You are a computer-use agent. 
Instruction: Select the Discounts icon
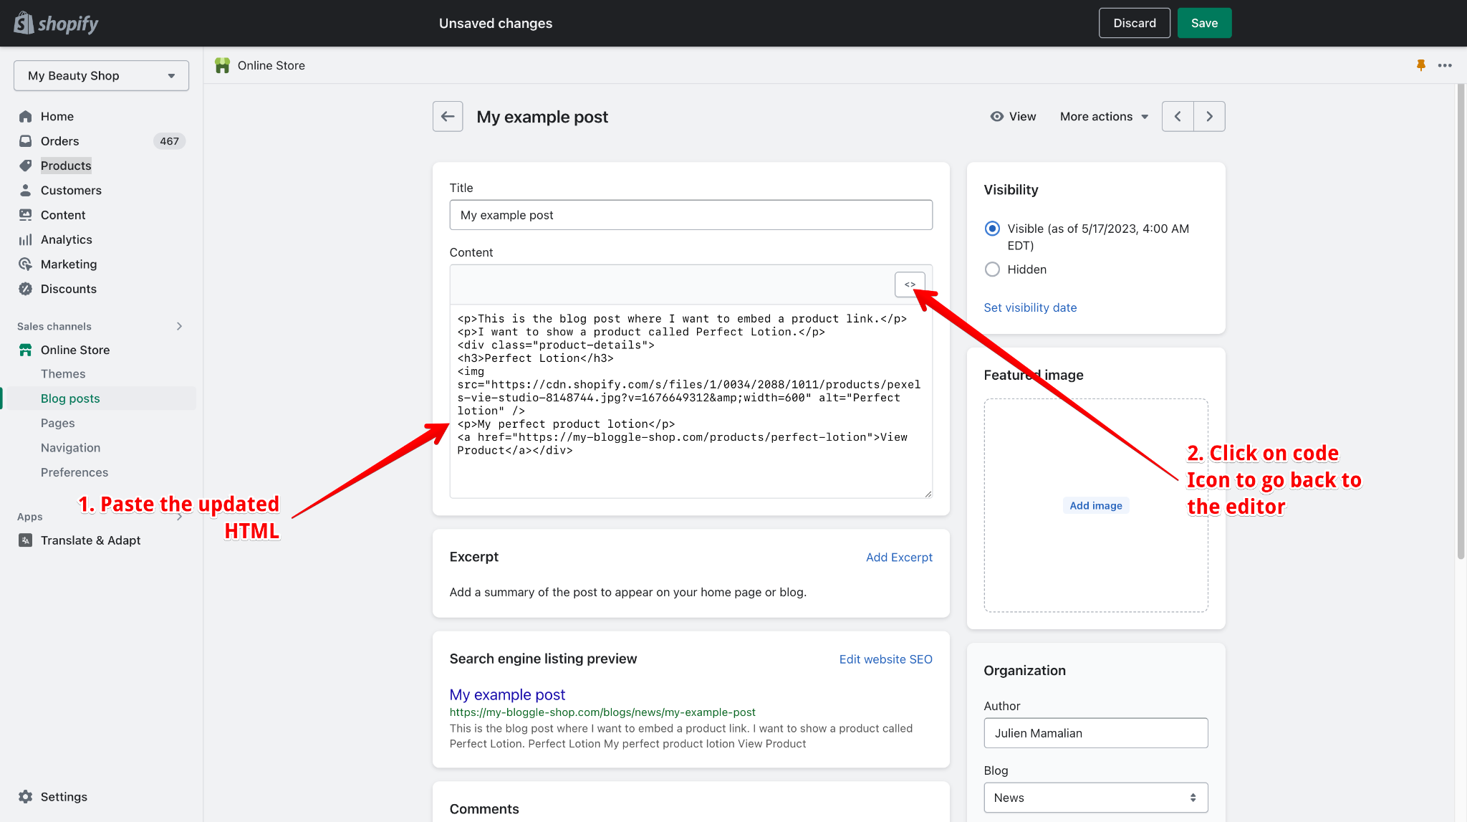26,289
